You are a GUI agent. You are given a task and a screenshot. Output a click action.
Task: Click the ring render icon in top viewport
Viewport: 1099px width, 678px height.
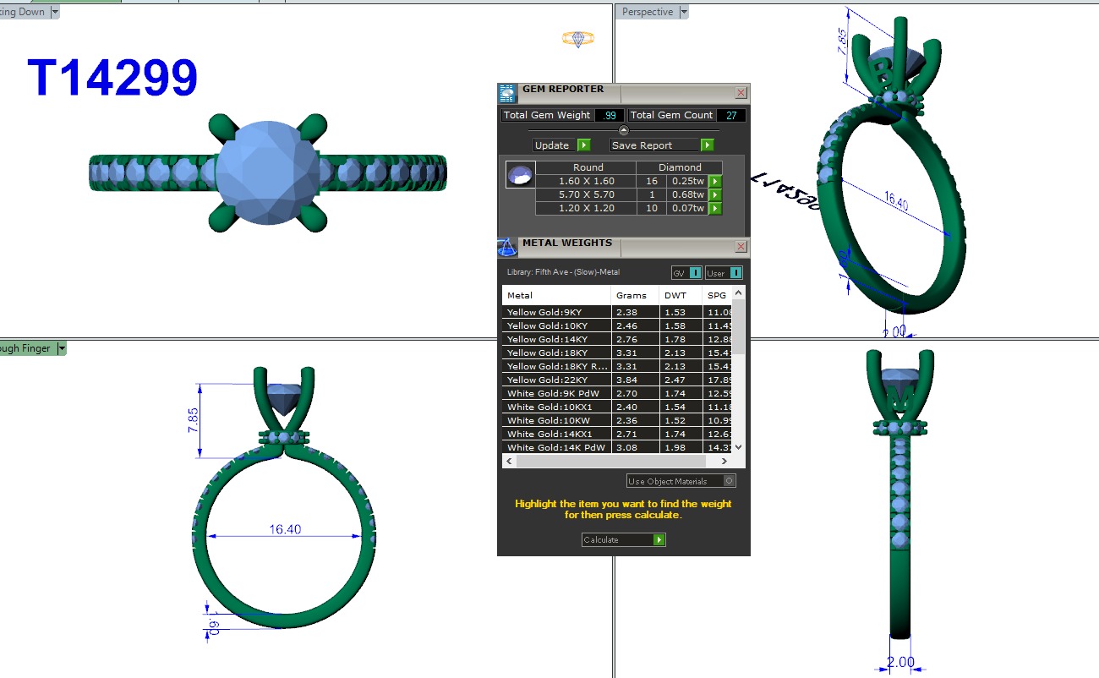point(578,39)
